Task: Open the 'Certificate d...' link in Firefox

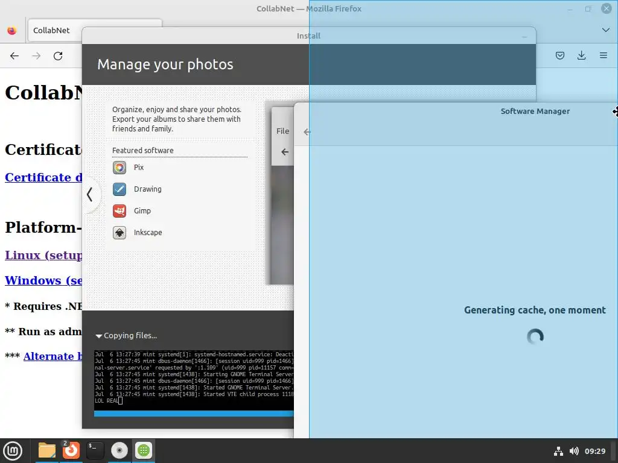Action: click(x=43, y=177)
